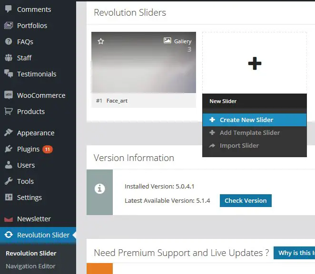The width and height of the screenshot is (315, 274).
Task: Click the New Slider header label
Action: pos(223,101)
